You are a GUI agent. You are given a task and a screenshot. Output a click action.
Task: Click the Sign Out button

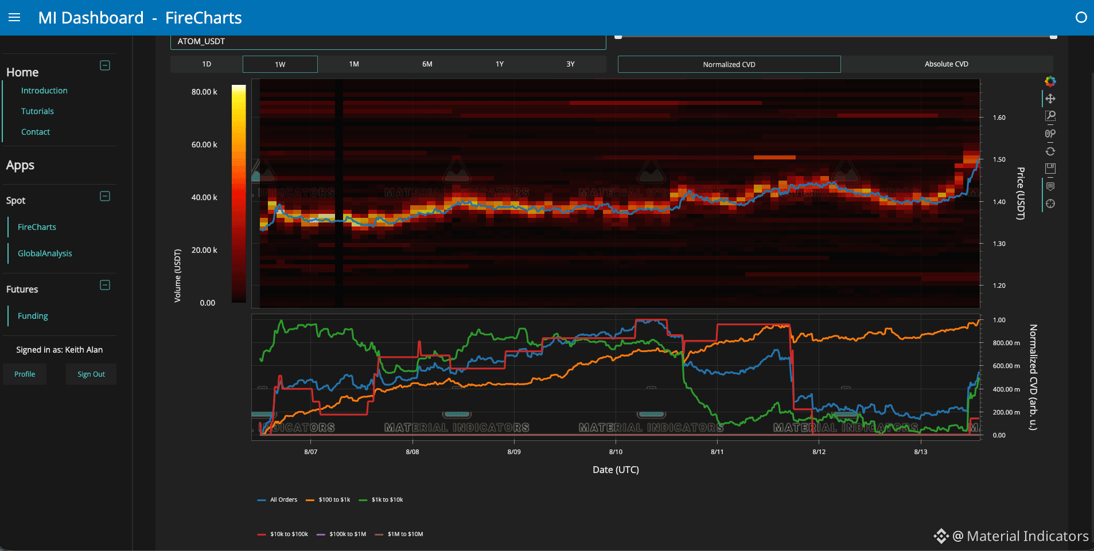(x=91, y=374)
